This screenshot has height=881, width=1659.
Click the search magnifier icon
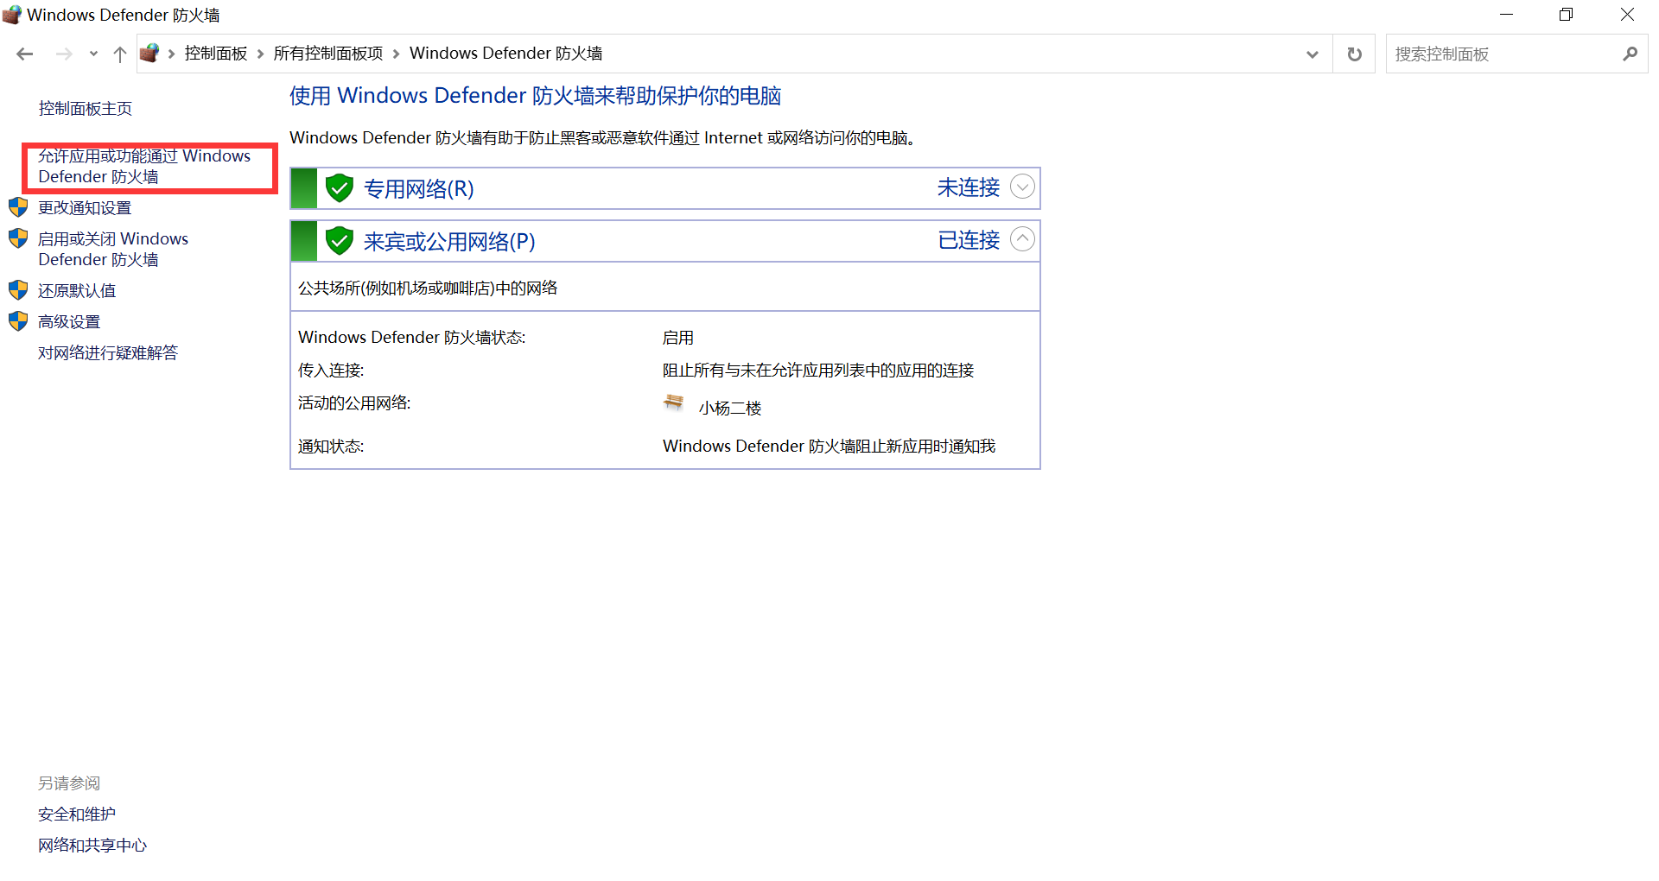pyautogui.click(x=1630, y=54)
